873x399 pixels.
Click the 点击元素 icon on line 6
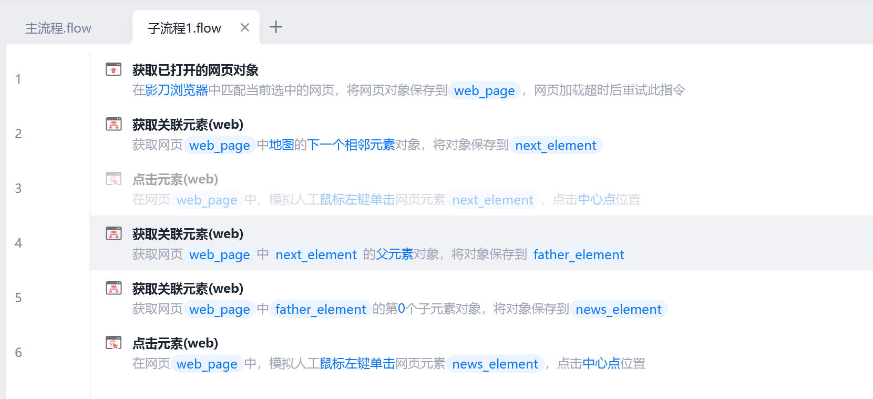point(114,343)
